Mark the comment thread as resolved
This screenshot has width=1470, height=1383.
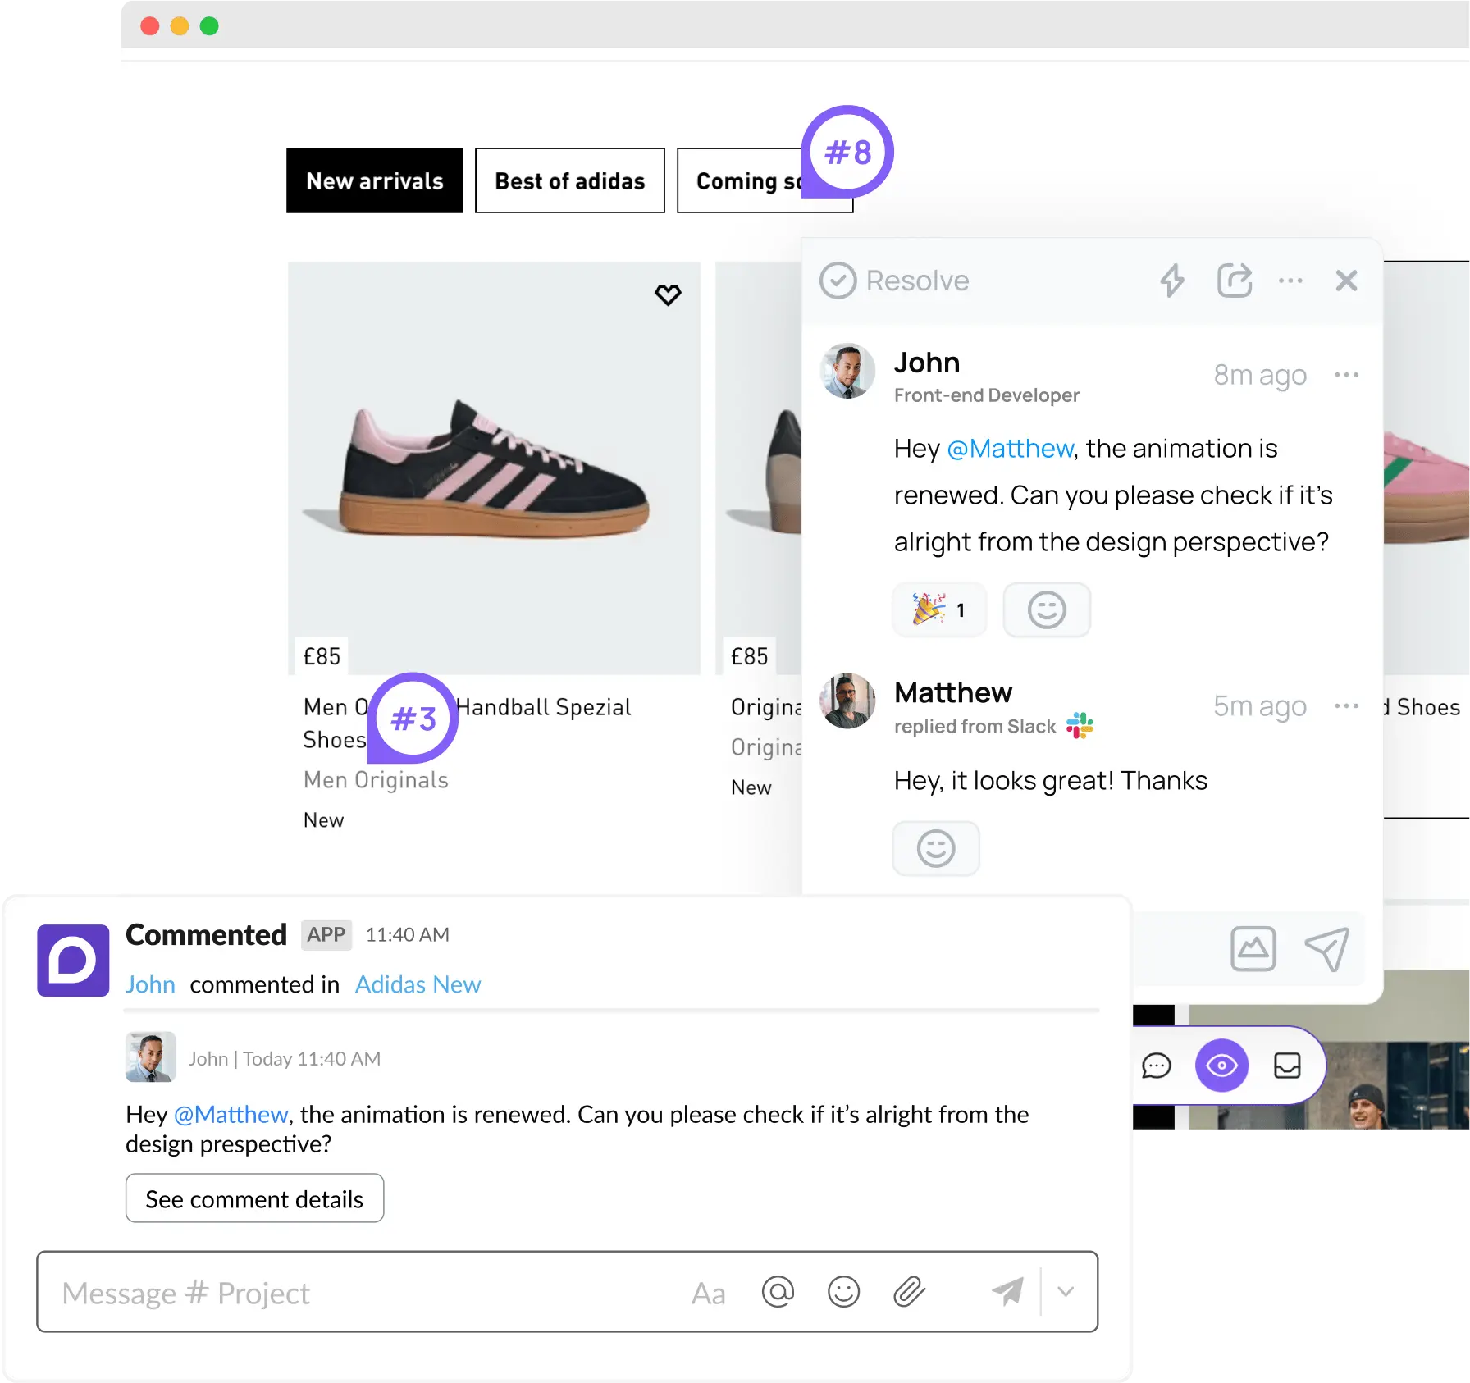(x=894, y=281)
